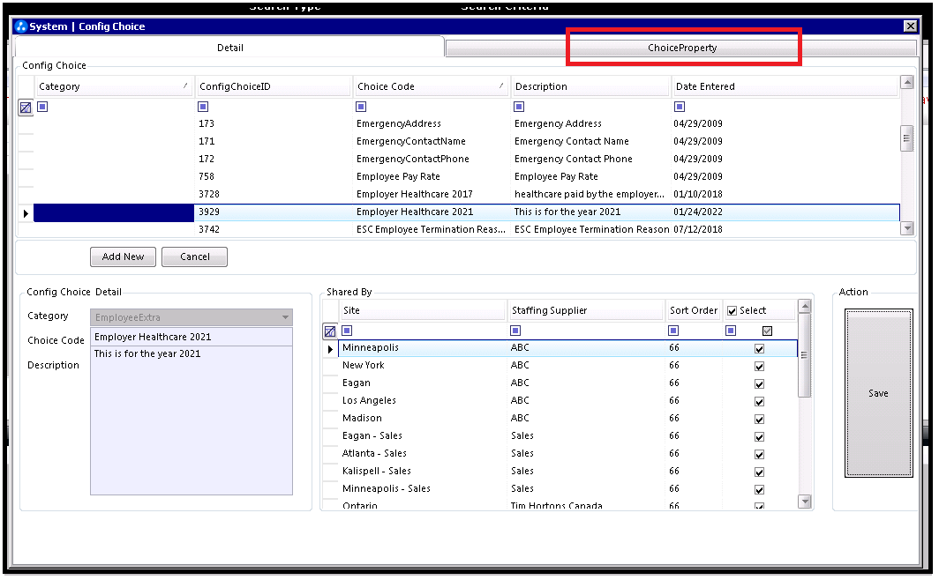Uncheck Select for Los Angeles site

click(x=759, y=402)
